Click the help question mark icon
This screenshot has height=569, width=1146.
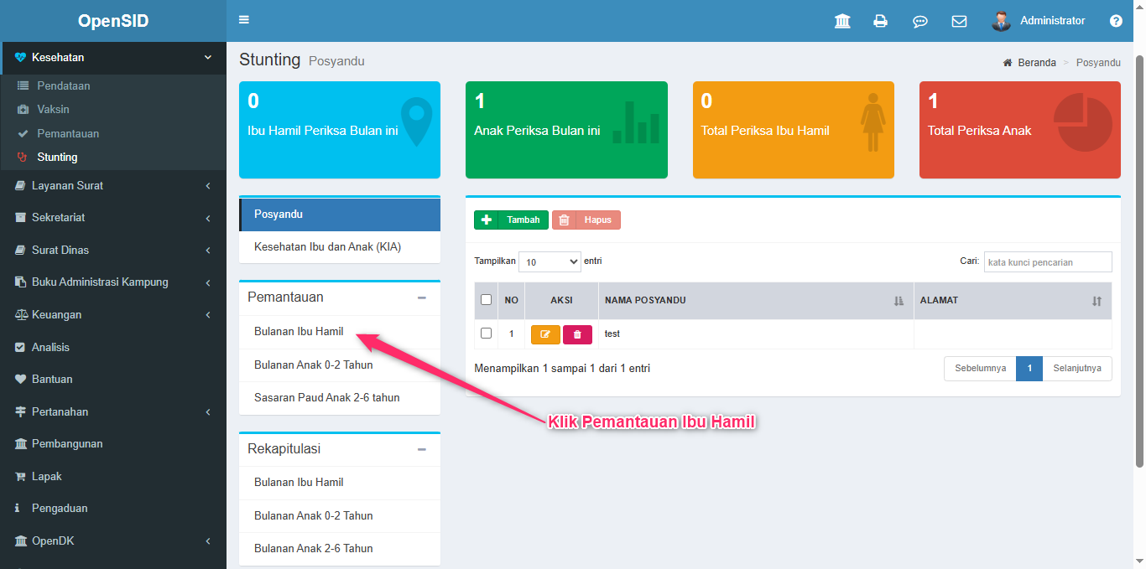[1116, 21]
